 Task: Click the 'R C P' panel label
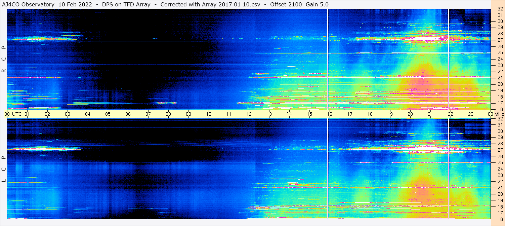(x=4, y=59)
